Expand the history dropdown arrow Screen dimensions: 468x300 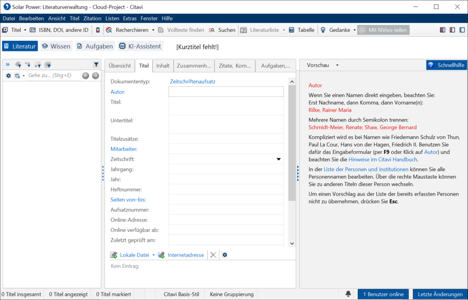23,76
